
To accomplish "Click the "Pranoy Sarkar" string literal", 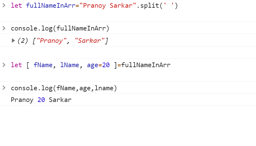I will pos(108,6).
